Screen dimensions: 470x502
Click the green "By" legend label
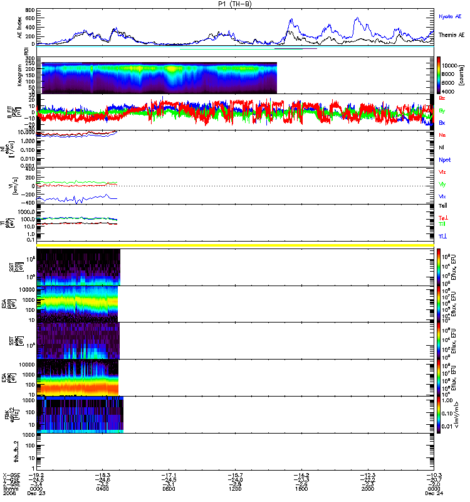tap(442, 110)
